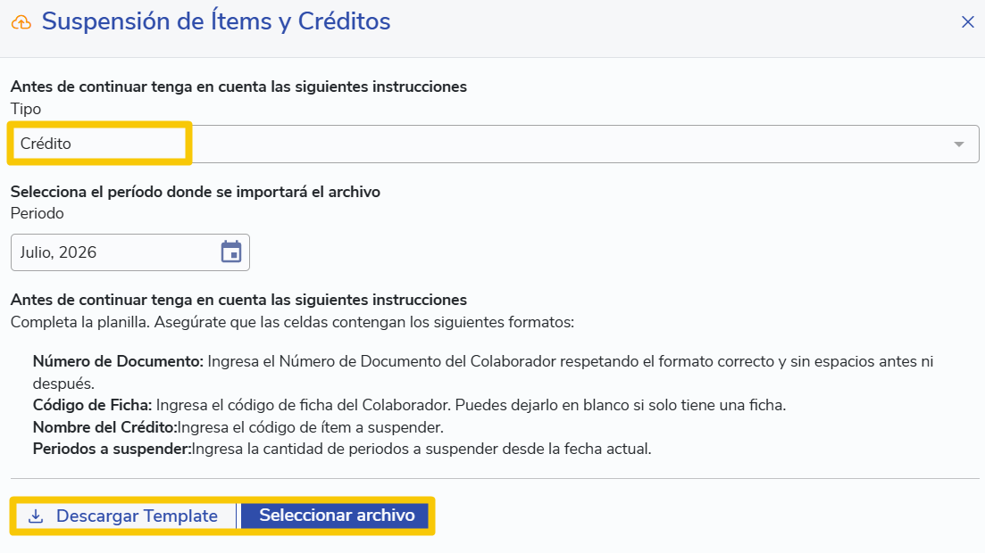
Task: Select the Código de Ficha instruction text
Action: pos(410,405)
